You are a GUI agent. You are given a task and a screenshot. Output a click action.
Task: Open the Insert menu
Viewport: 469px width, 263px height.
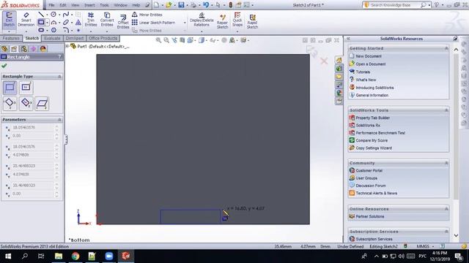(x=89, y=5)
